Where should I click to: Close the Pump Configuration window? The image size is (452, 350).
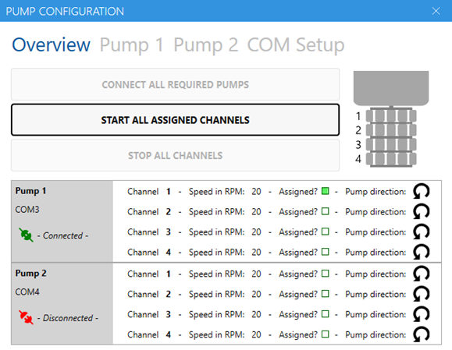pos(436,11)
